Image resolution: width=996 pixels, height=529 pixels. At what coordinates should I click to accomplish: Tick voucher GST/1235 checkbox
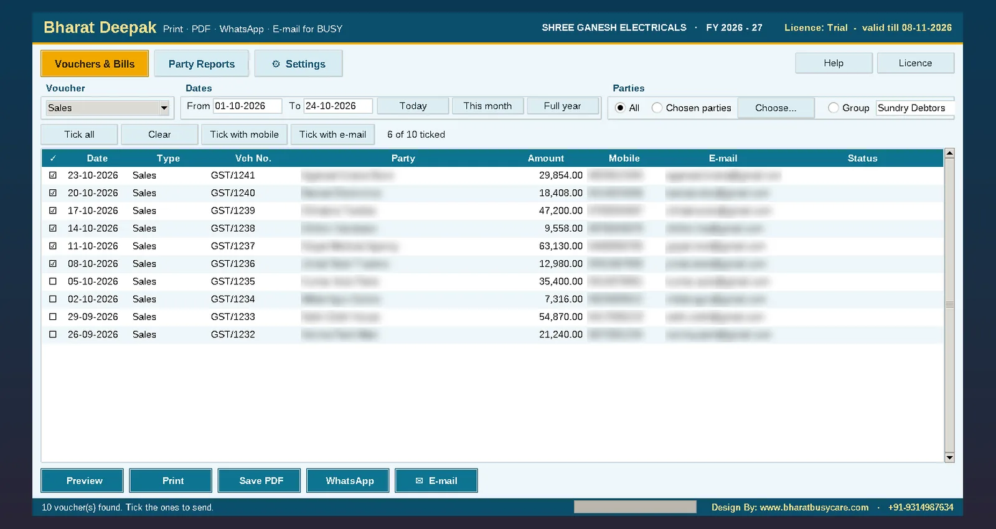pyautogui.click(x=53, y=281)
